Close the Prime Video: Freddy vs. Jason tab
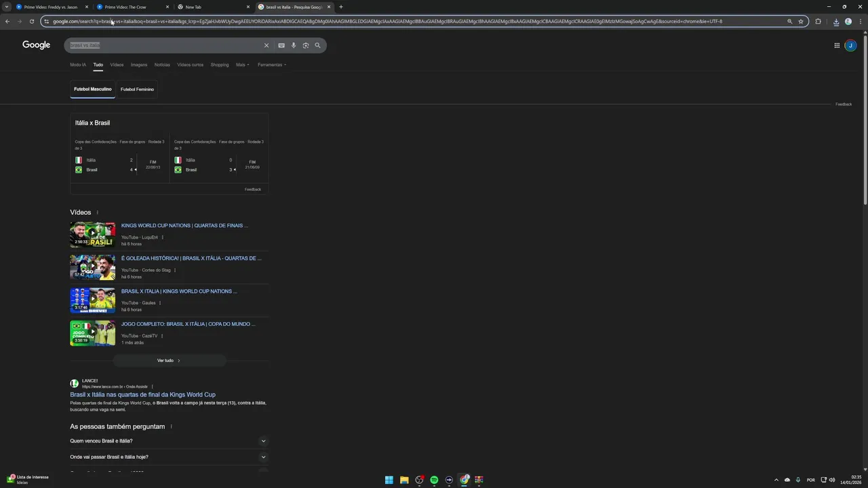This screenshot has height=488, width=868. (87, 7)
